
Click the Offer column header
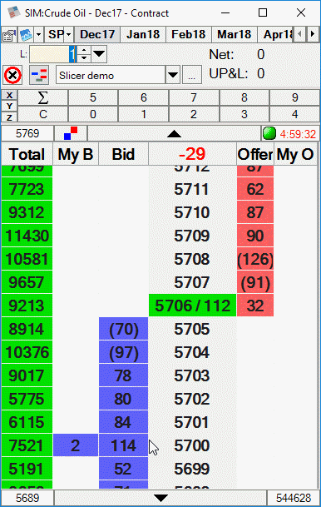click(x=255, y=154)
